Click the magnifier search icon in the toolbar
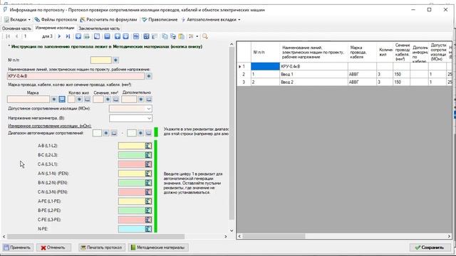The image size is (456, 256). [205, 36]
